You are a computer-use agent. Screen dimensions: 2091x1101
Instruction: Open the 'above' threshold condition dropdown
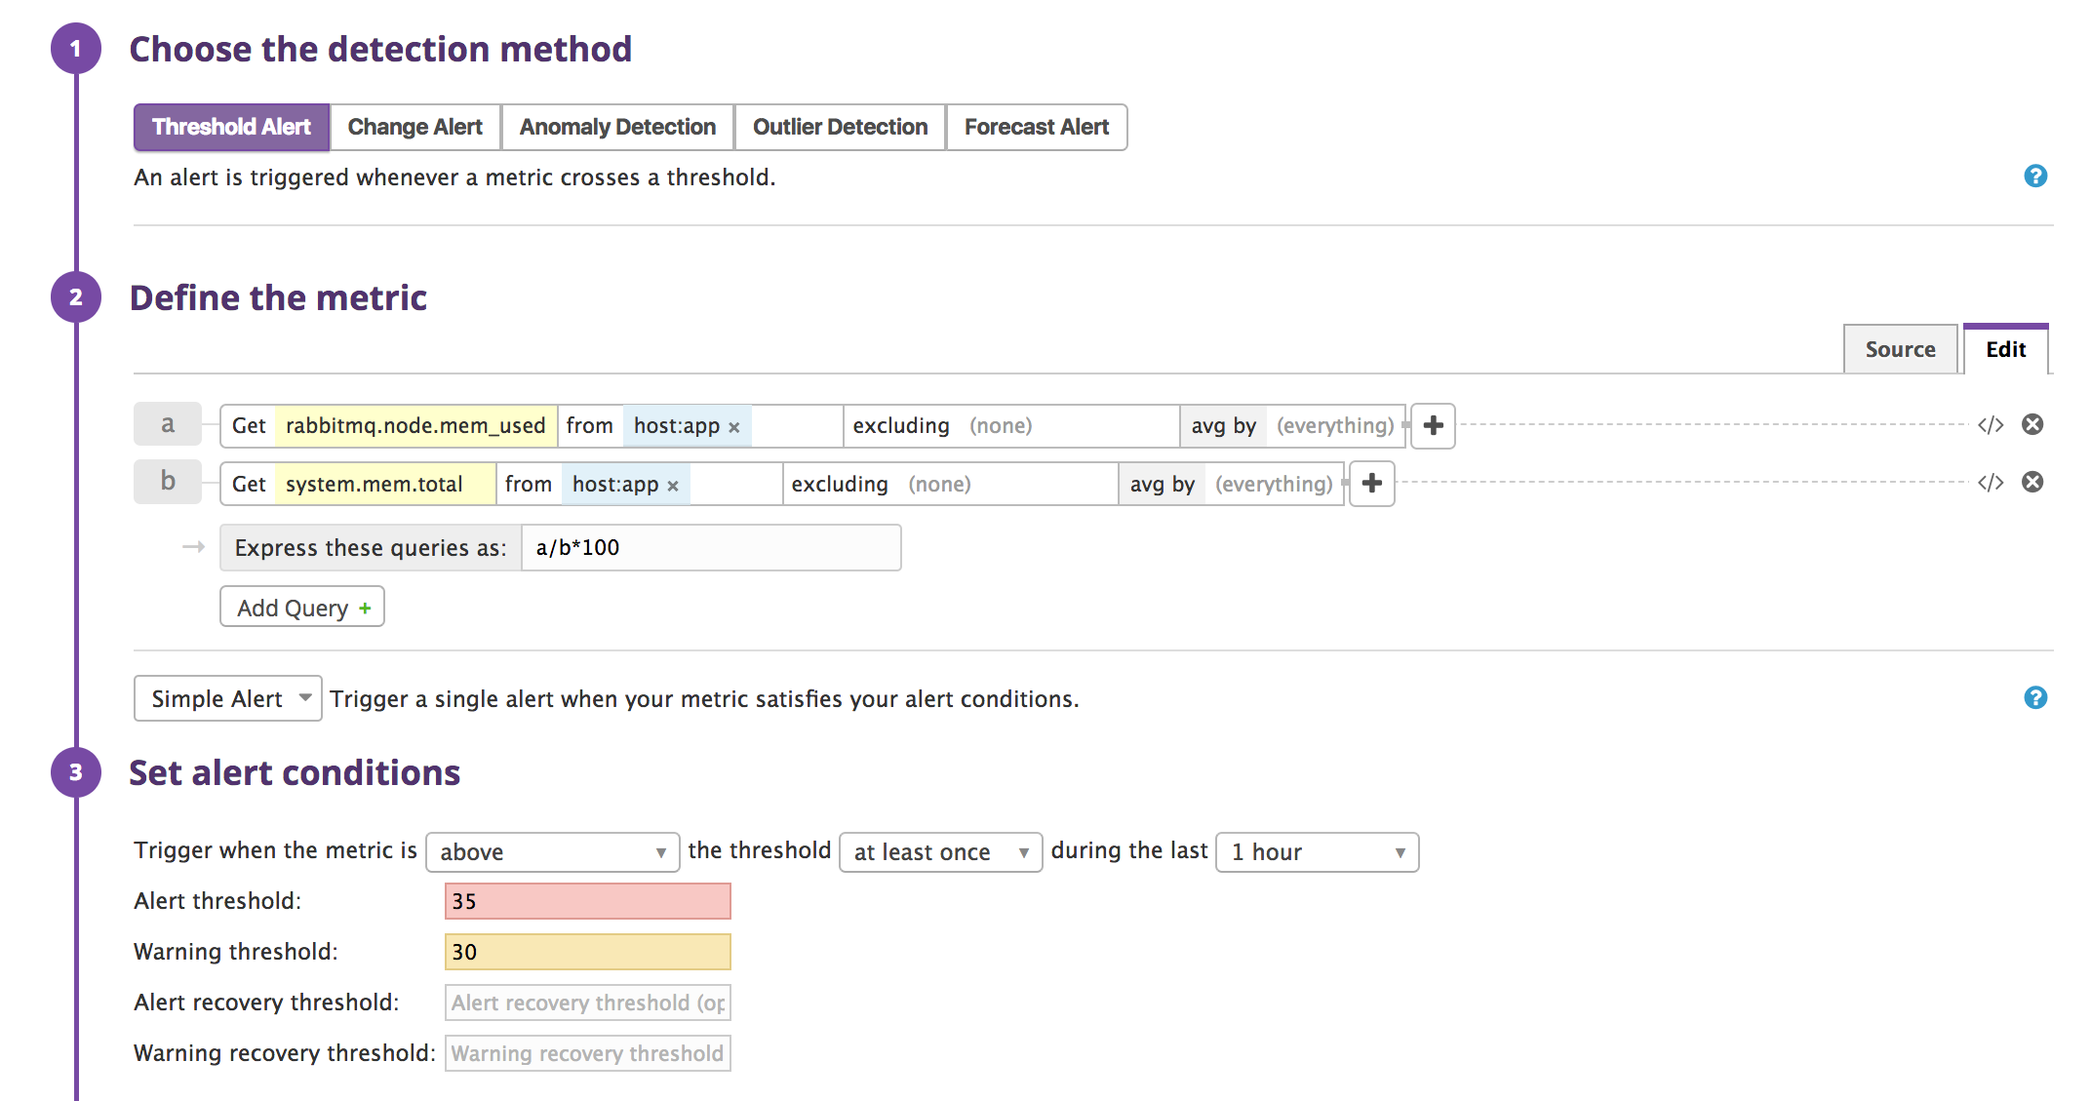click(552, 851)
